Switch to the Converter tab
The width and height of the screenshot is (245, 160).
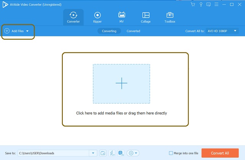[x=73, y=17]
